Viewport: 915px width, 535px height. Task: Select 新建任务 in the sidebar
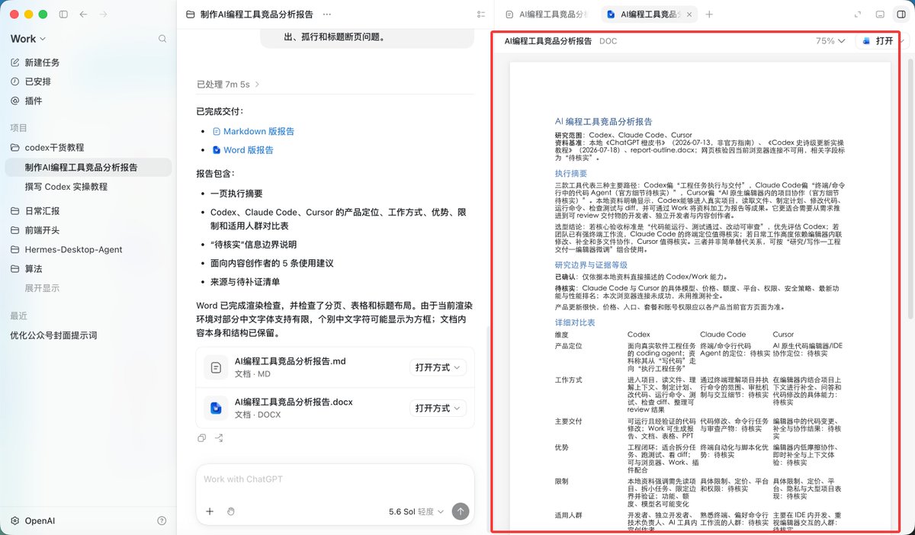42,62
